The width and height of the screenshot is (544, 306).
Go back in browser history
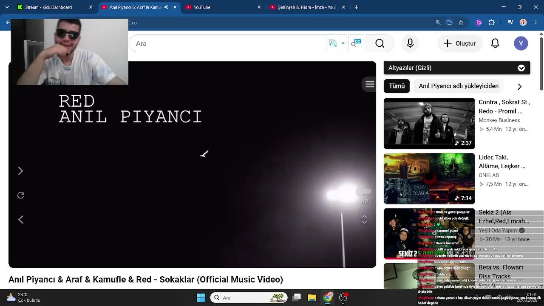point(8,23)
